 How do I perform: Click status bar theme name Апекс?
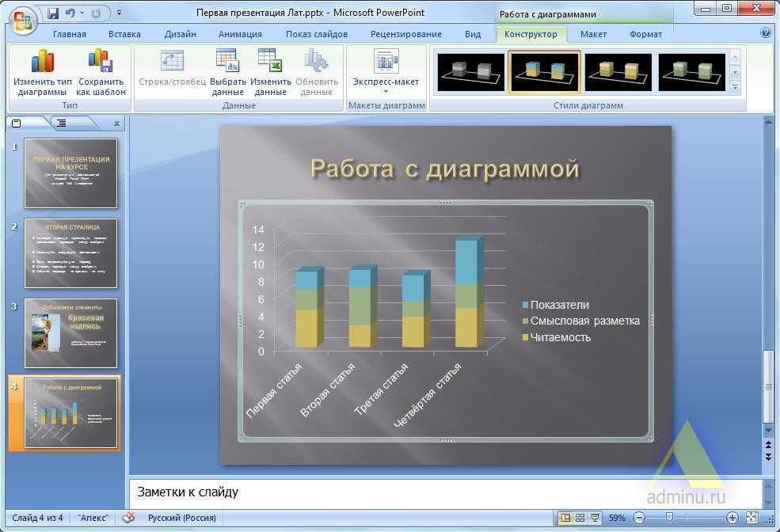(93, 518)
